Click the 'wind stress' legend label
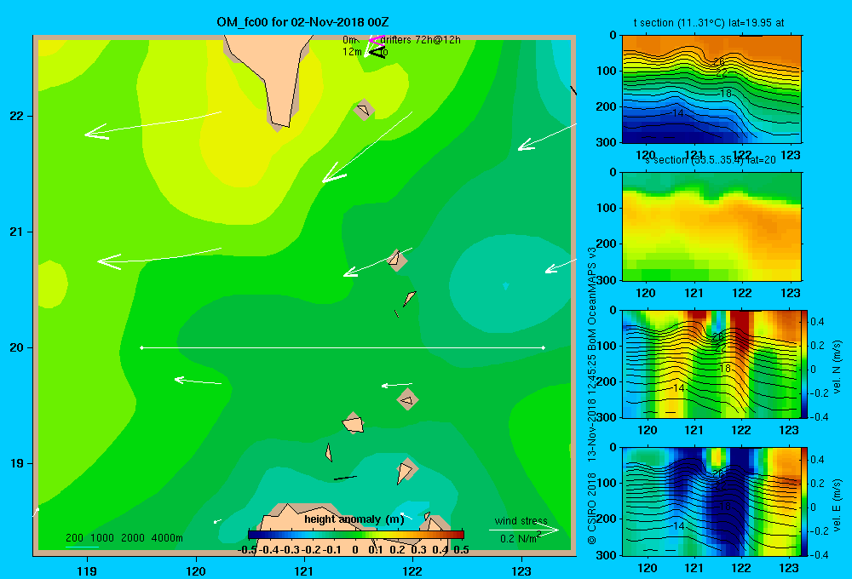The height and width of the screenshot is (579, 852). click(x=521, y=520)
